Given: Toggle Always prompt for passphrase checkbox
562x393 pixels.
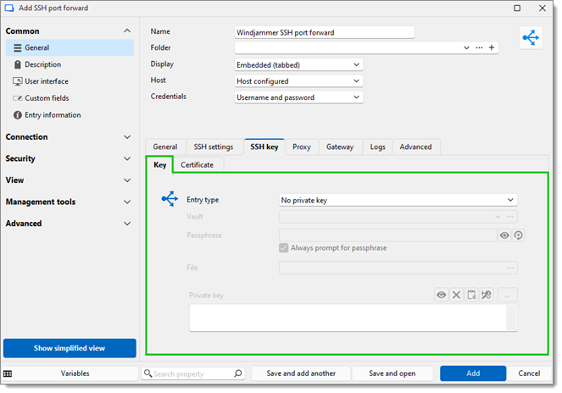Looking at the screenshot, I should (x=284, y=248).
